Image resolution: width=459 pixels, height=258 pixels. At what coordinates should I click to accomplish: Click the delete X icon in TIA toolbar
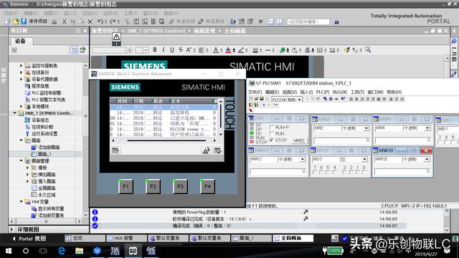tap(90, 21)
